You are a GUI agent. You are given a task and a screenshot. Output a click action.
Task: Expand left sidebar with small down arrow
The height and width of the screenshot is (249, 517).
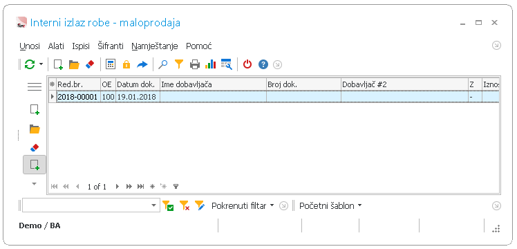pyautogui.click(x=35, y=184)
